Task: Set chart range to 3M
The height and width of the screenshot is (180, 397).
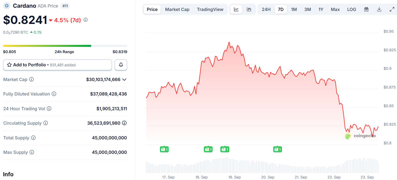Action: click(x=308, y=9)
